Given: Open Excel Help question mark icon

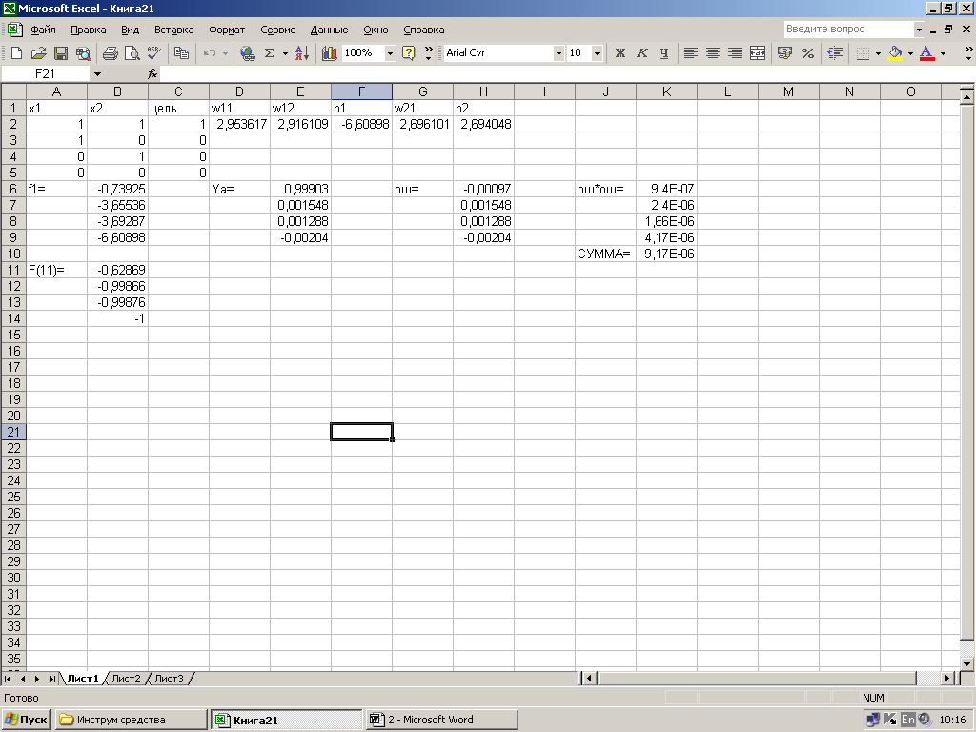Looking at the screenshot, I should [x=408, y=53].
